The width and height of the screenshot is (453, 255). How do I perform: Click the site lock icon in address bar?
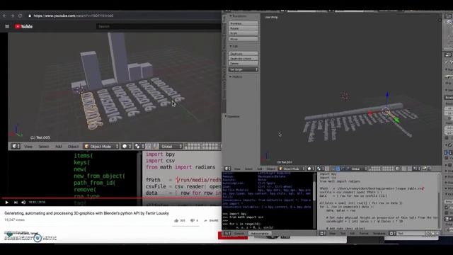(x=30, y=16)
